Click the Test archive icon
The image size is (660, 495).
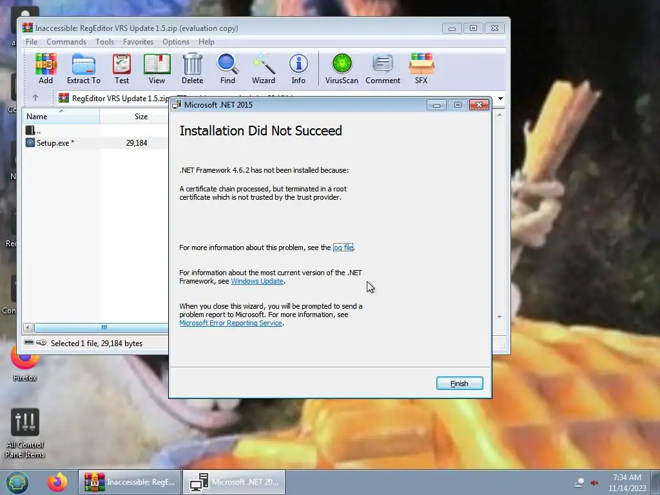(122, 68)
